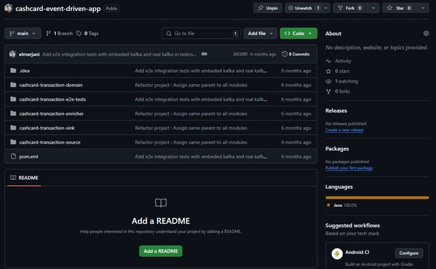Click the Unpin button

(268, 8)
